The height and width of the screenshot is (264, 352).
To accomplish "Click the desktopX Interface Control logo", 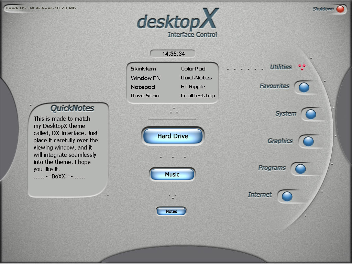I will pos(178,23).
